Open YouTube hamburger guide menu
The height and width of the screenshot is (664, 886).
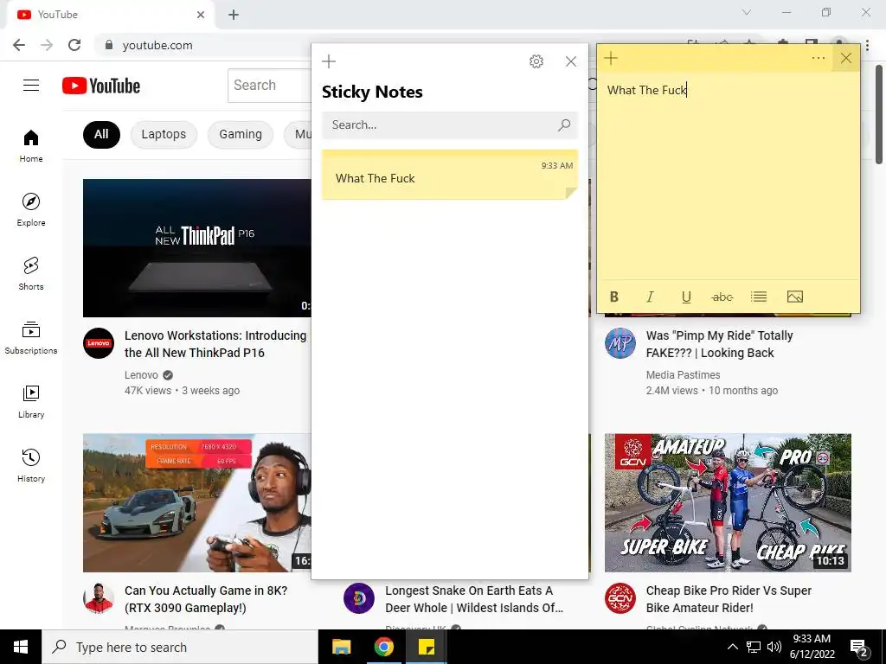[31, 86]
